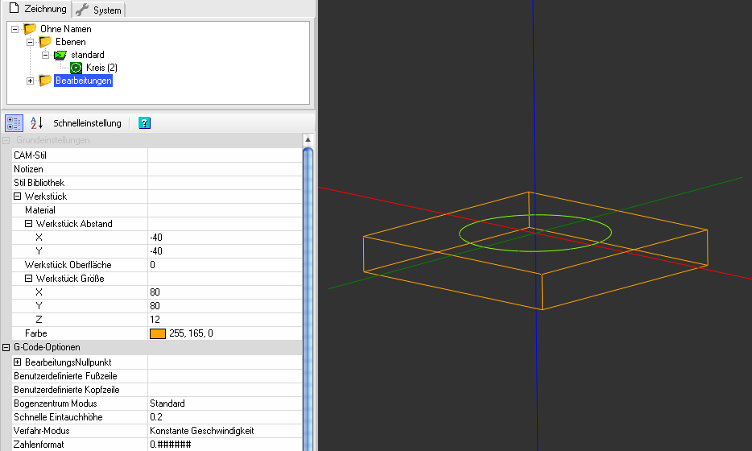Image resolution: width=752 pixels, height=451 pixels.
Task: Click the categorized view icon
Action: pos(14,123)
